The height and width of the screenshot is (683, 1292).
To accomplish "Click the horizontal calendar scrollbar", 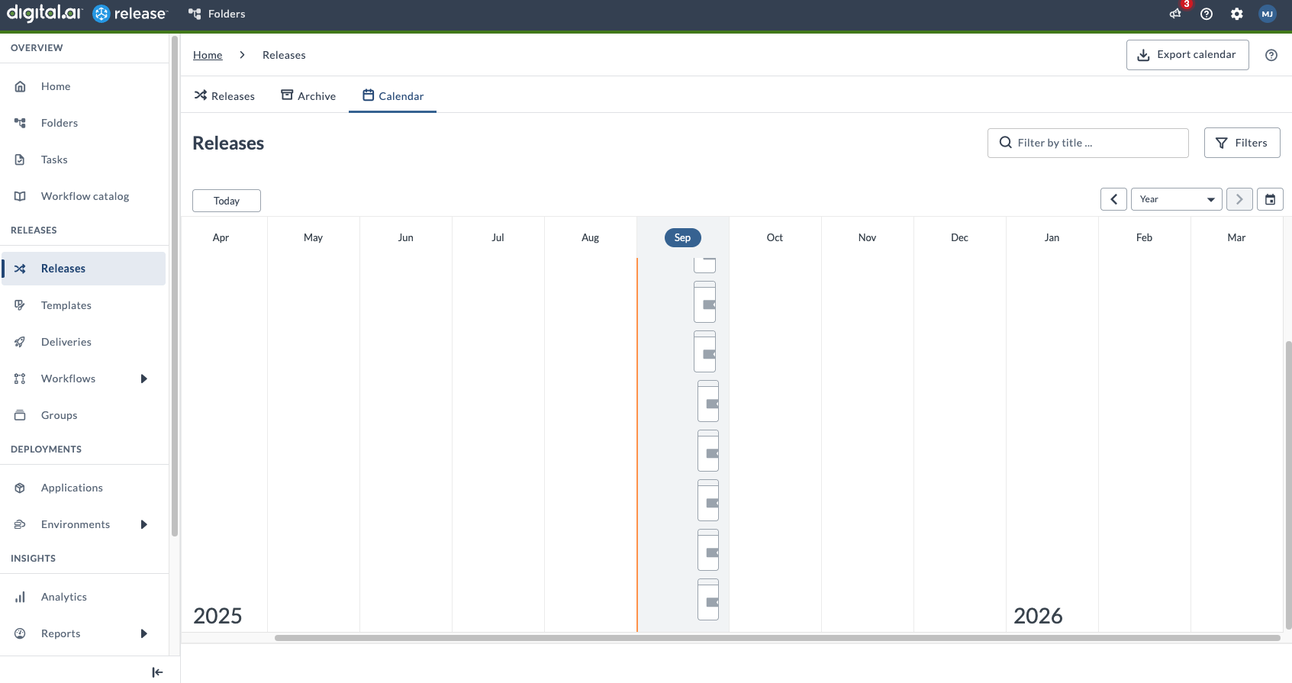I will click(x=777, y=638).
